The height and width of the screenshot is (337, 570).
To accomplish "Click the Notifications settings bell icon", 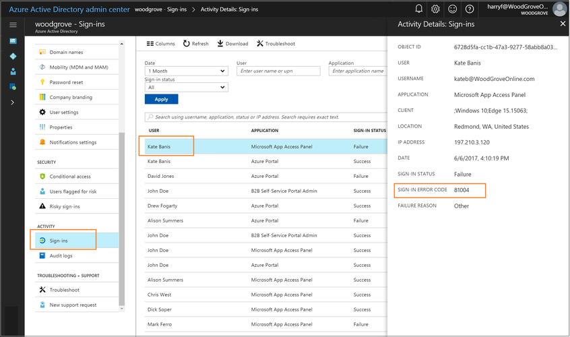I will click(42, 142).
